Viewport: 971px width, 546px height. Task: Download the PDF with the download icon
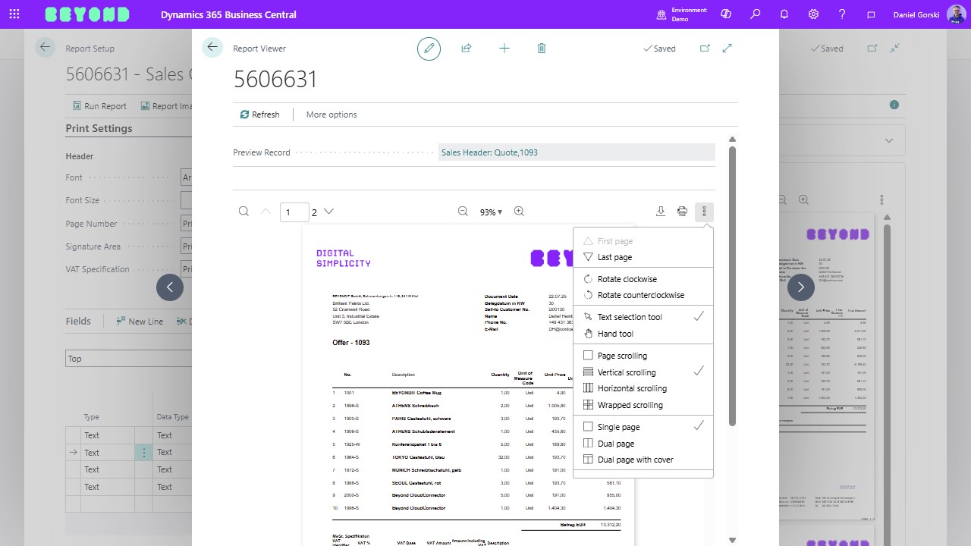[x=660, y=212]
